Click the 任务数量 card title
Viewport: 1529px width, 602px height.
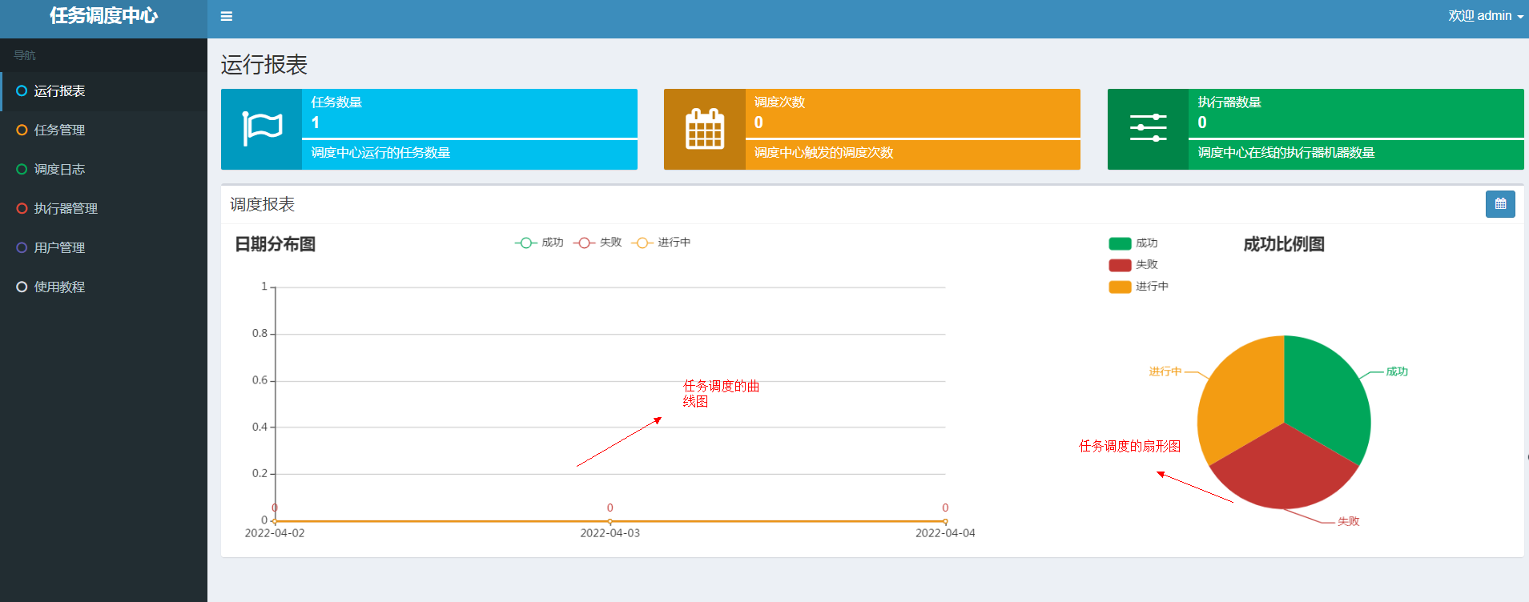(x=336, y=102)
